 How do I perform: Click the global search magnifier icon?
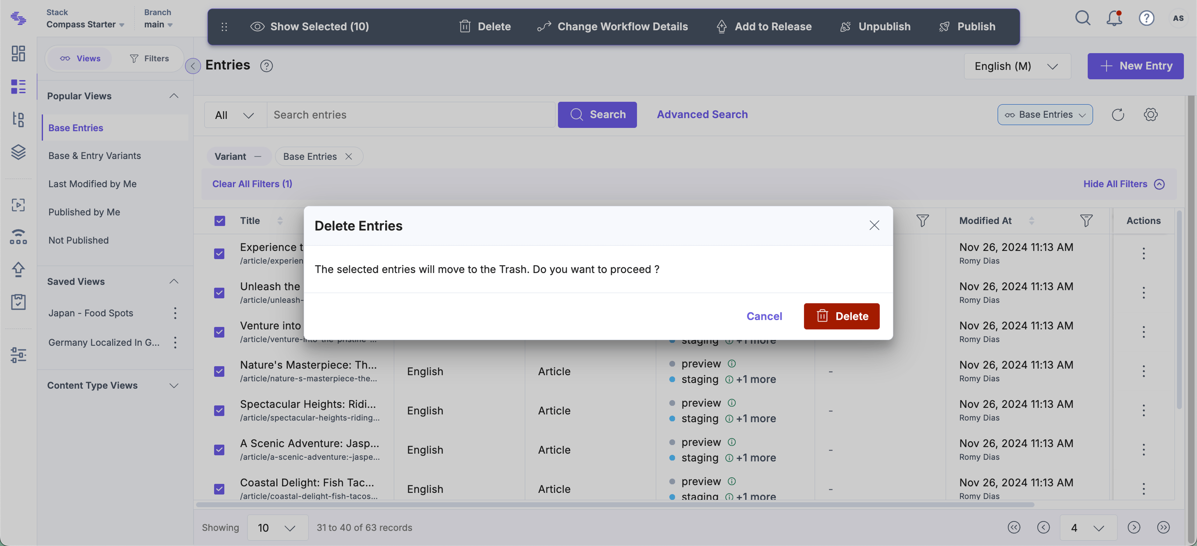(x=1083, y=18)
